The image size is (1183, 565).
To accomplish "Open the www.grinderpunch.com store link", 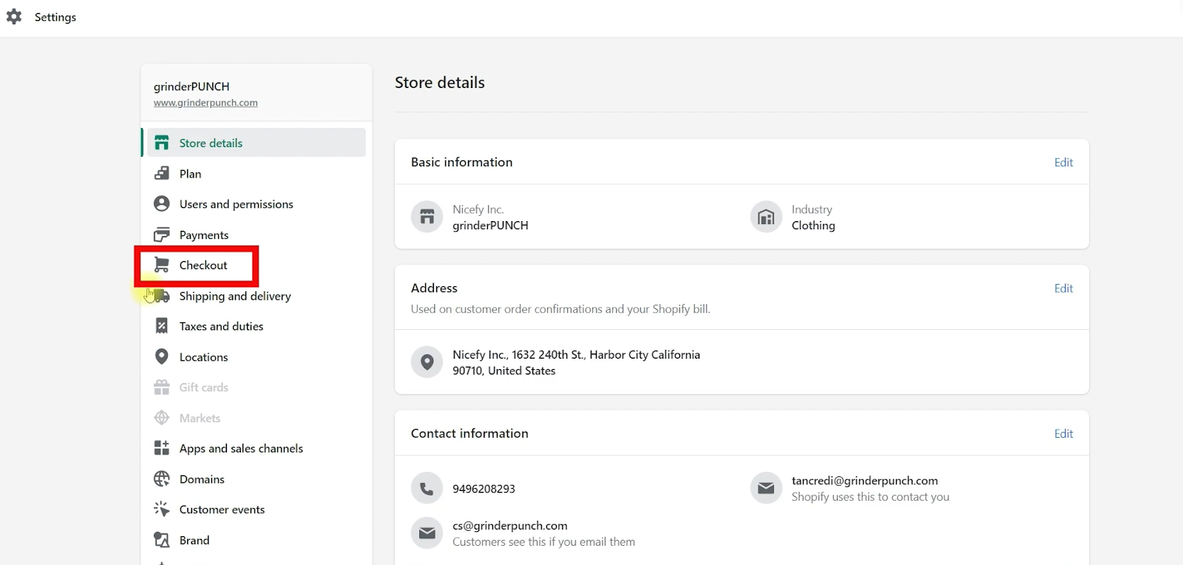I will [x=206, y=103].
